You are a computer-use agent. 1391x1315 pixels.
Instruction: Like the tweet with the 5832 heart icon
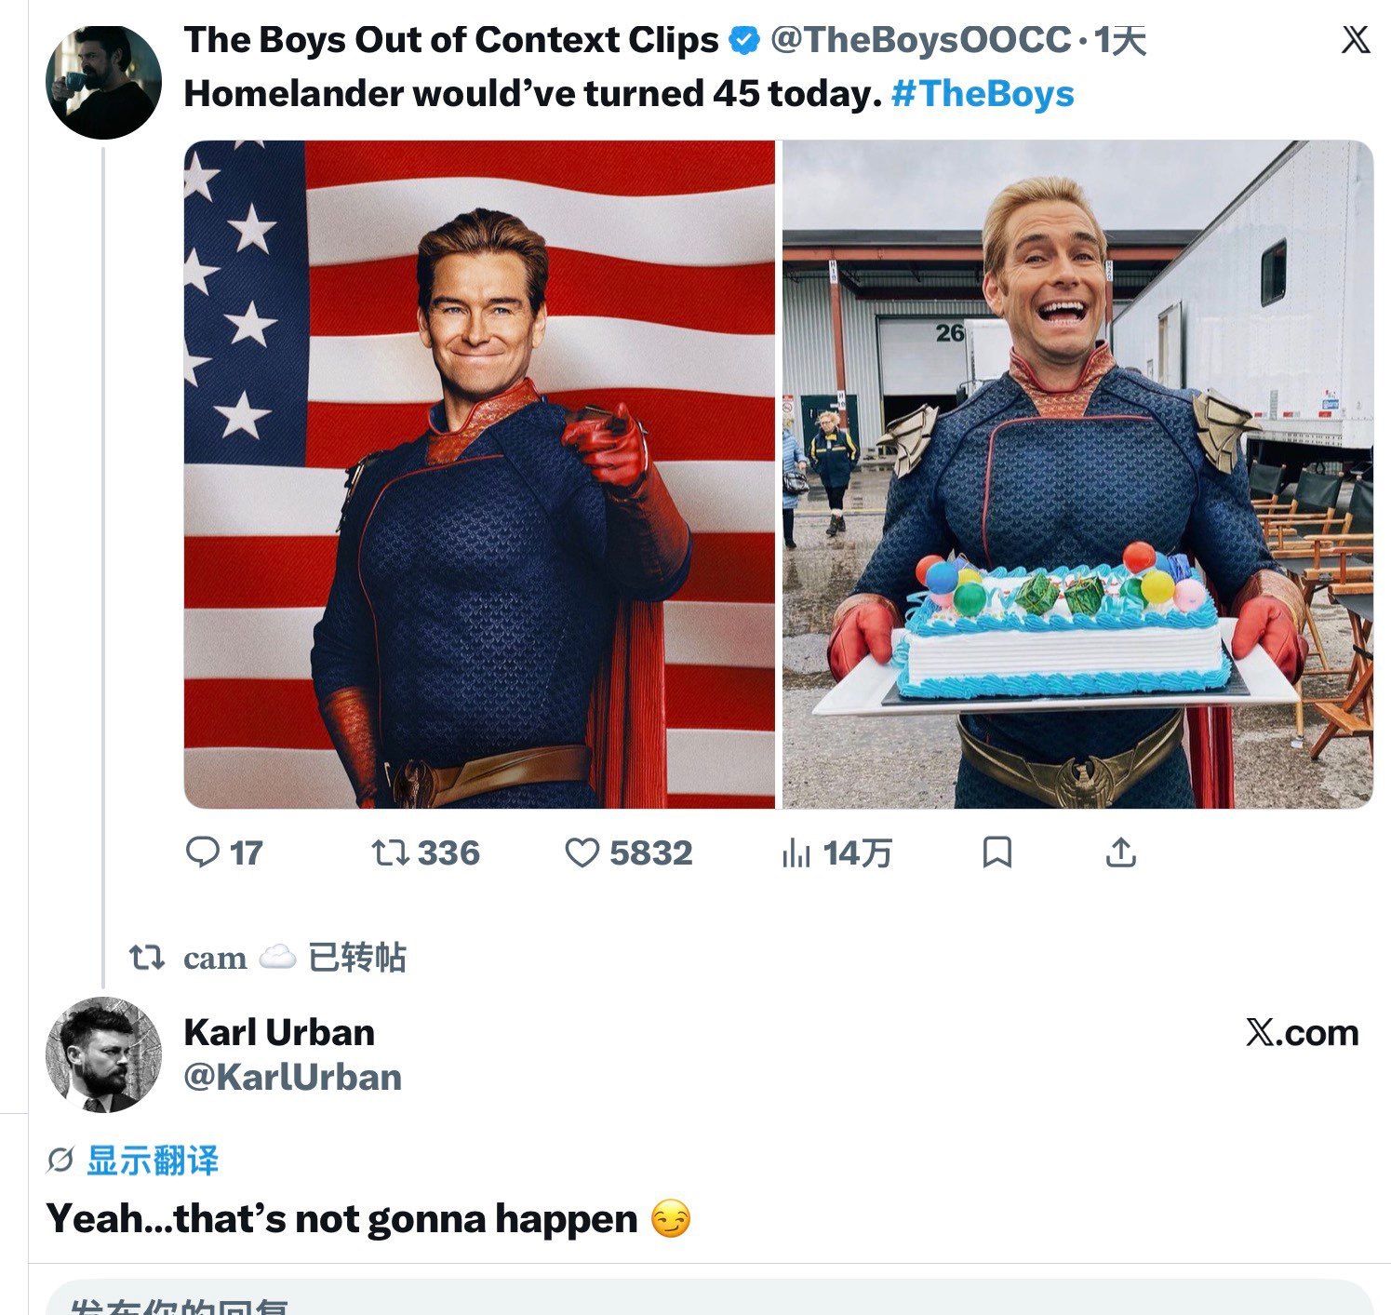tap(582, 852)
